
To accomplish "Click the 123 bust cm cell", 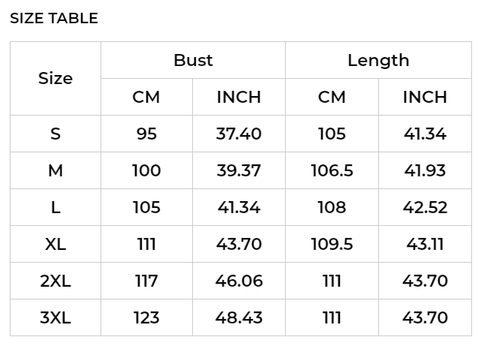I will pos(146,317).
